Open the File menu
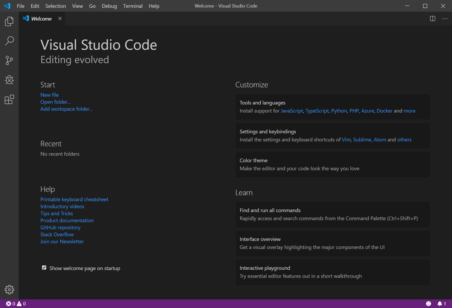 tap(21, 6)
